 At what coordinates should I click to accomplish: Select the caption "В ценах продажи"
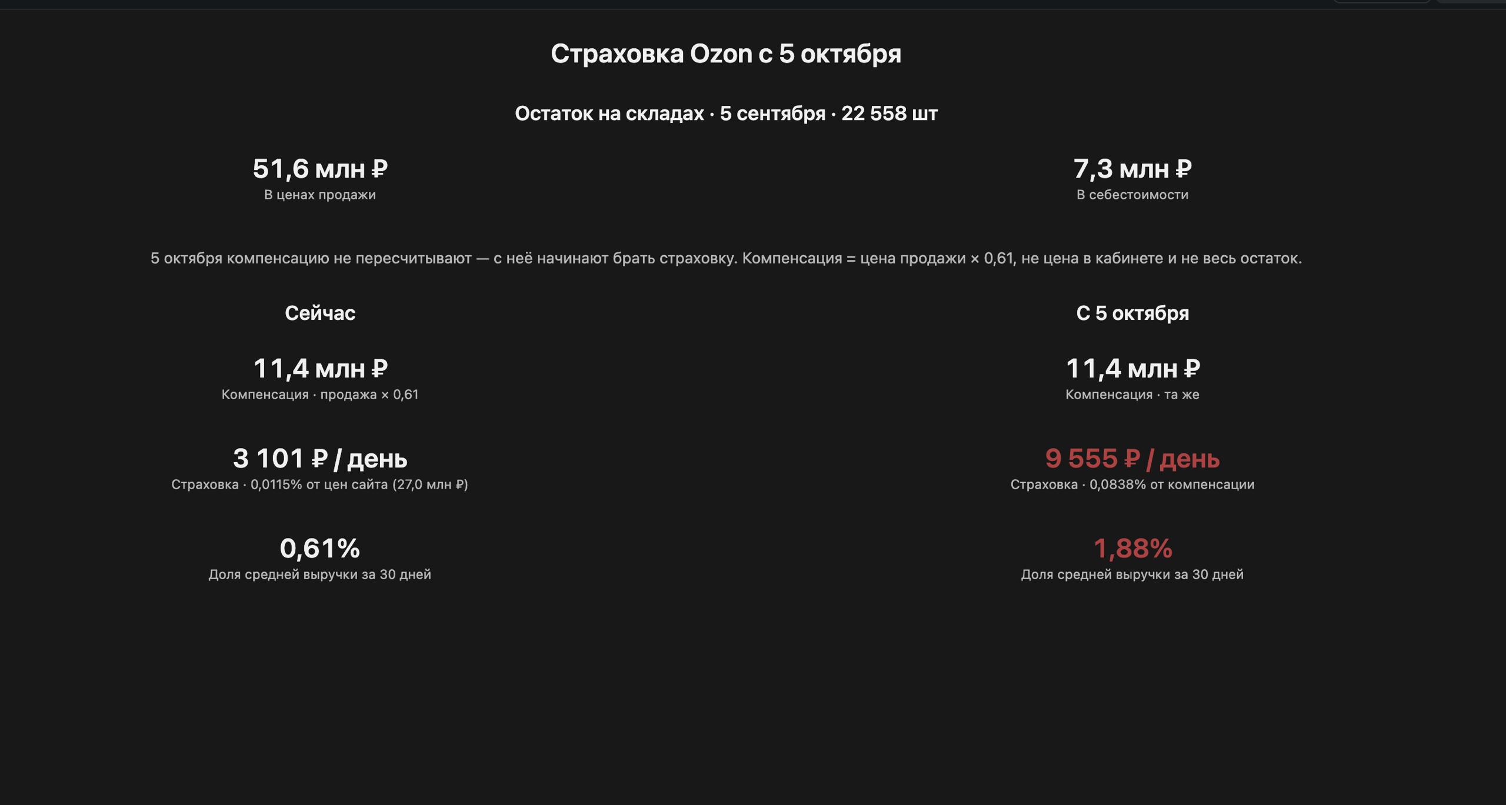pos(320,195)
